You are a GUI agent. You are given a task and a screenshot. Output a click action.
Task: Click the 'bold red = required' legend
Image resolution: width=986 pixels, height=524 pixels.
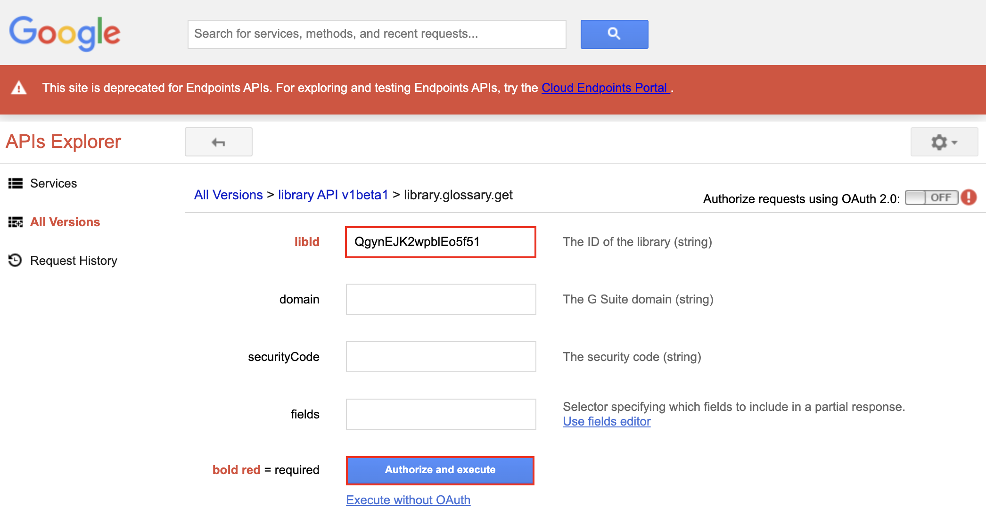click(x=266, y=470)
